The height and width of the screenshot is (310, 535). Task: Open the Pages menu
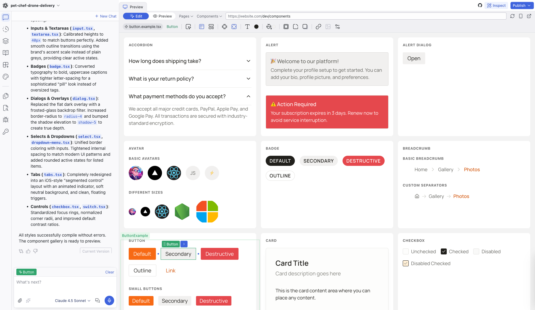[186, 16]
